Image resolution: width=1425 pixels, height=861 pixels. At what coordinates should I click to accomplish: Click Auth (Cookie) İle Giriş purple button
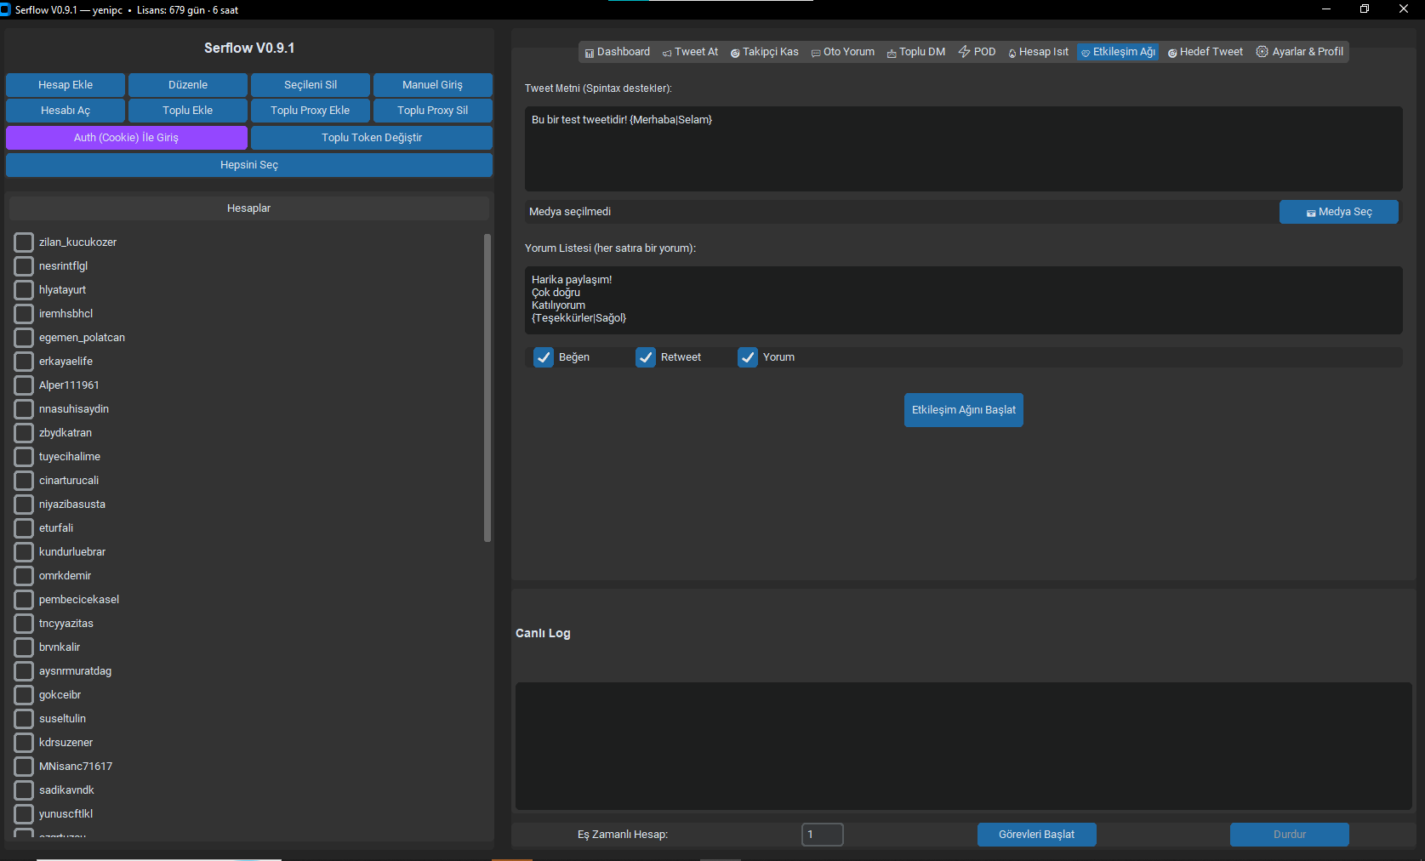(x=126, y=138)
